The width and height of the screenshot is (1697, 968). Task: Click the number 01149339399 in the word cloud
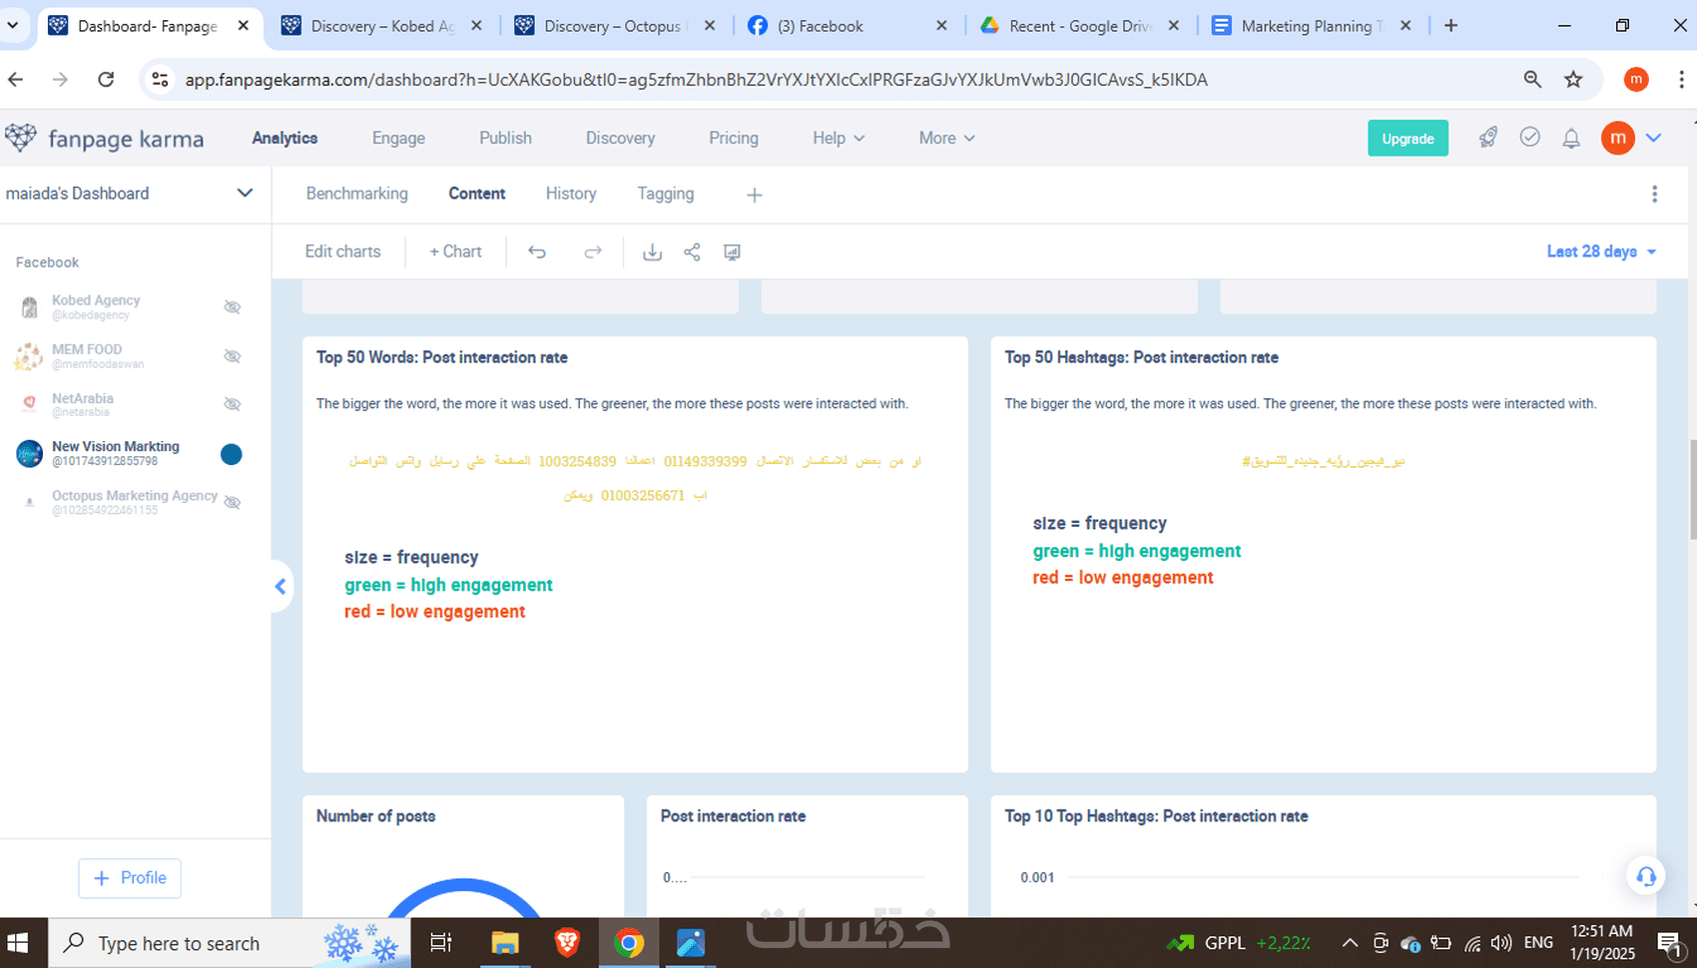click(705, 461)
